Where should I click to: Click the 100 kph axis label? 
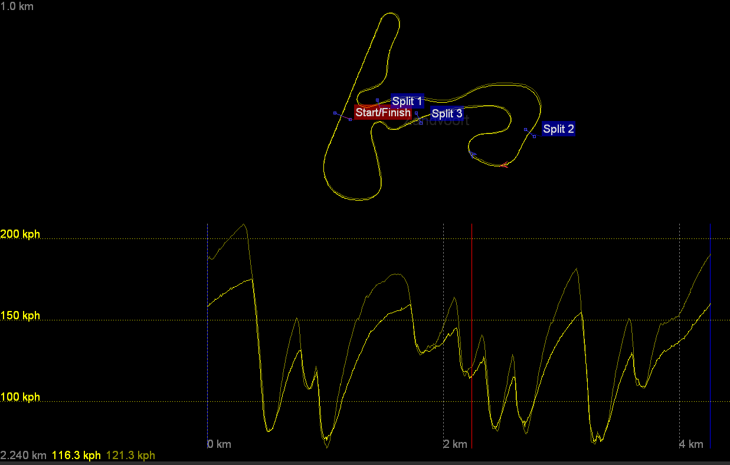20,397
